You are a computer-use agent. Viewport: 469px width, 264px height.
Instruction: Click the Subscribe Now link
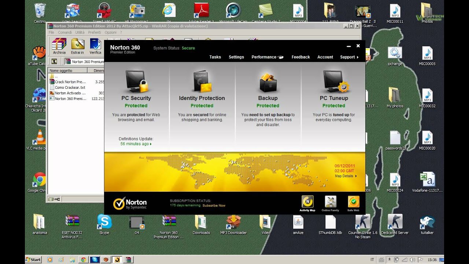click(214, 205)
